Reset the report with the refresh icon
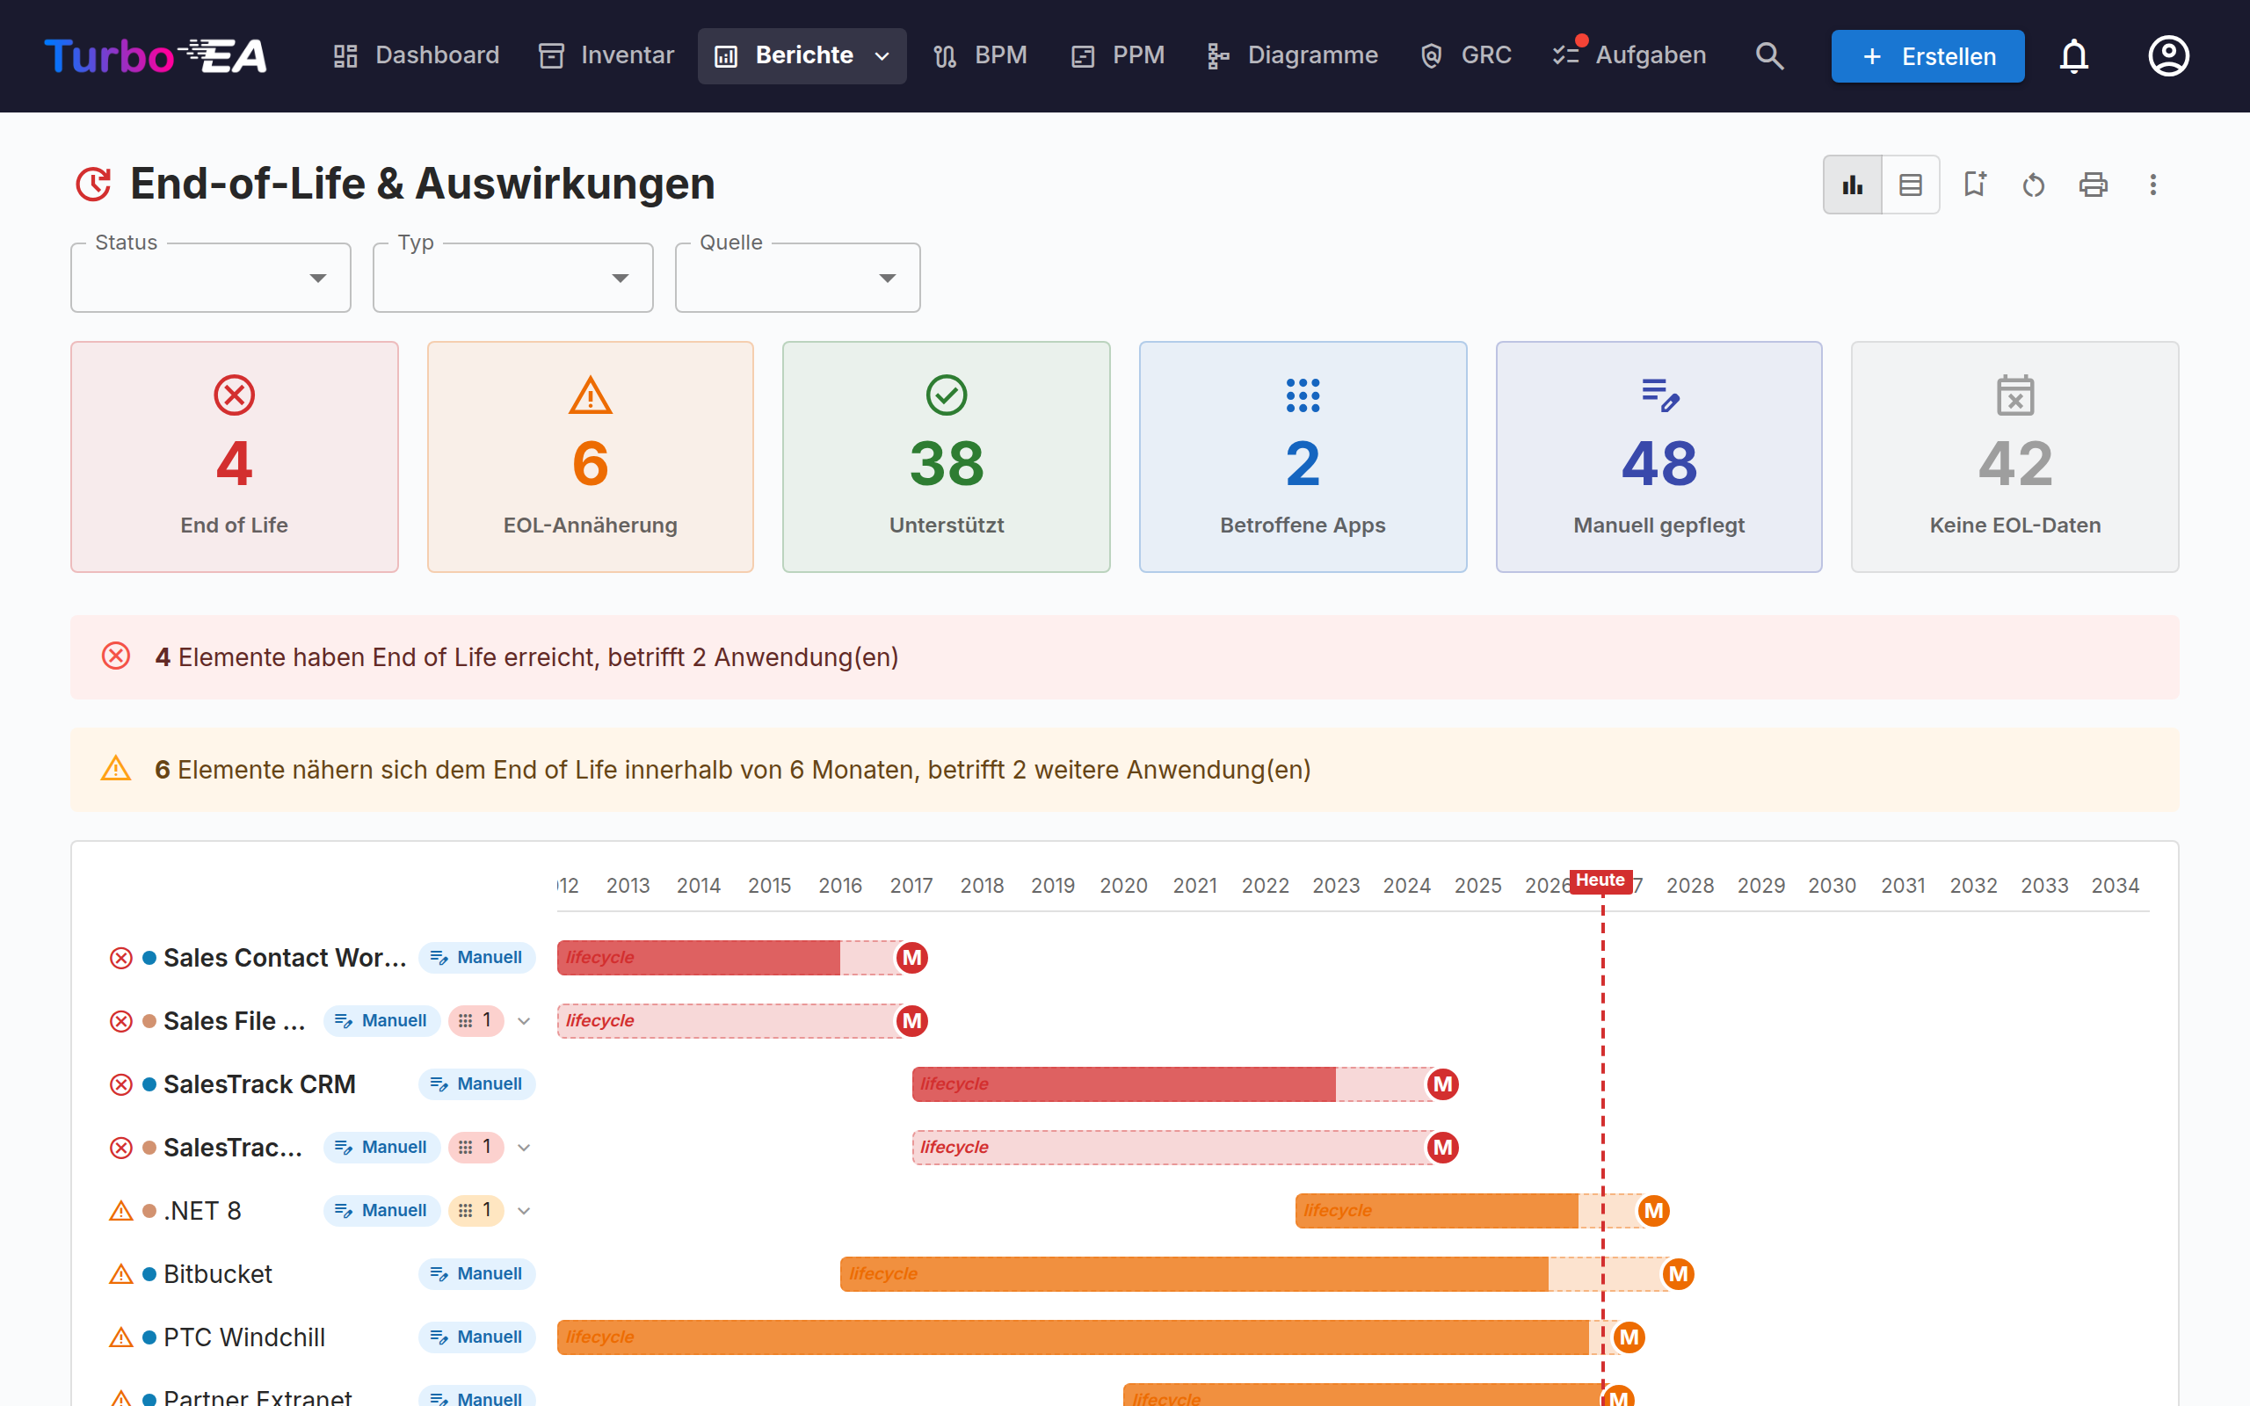The image size is (2250, 1406). [x=2034, y=185]
